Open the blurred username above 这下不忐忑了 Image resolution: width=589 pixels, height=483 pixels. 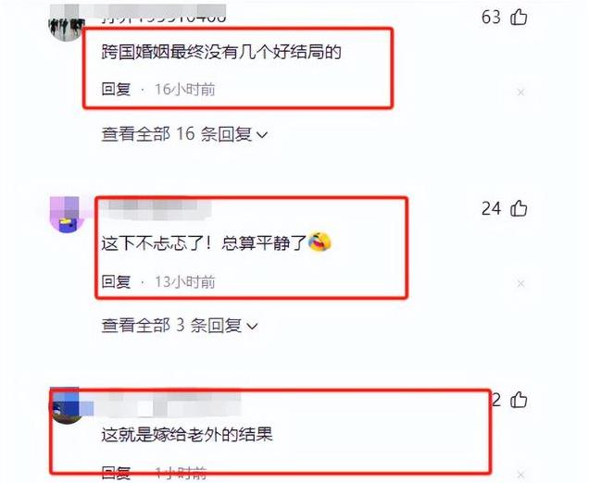point(155,209)
